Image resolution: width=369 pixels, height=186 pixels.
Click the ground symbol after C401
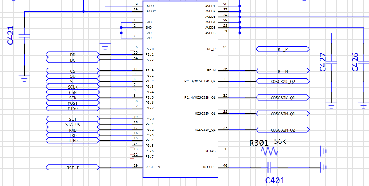click(323, 167)
